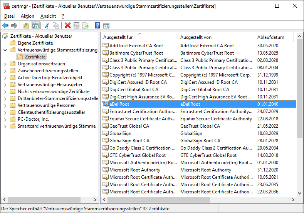Click the Copy toolbar icon
Viewport: 304px width, 213px height.
pos(56,25)
